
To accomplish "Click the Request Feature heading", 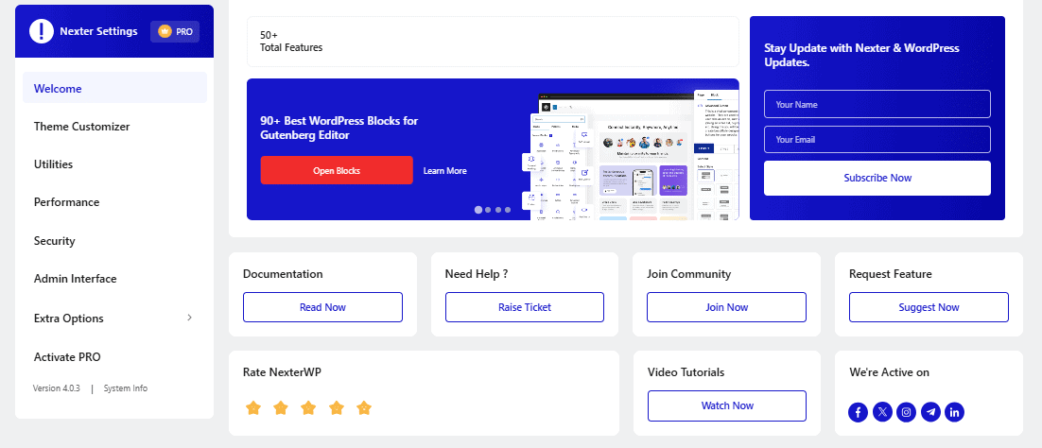I will tap(891, 274).
